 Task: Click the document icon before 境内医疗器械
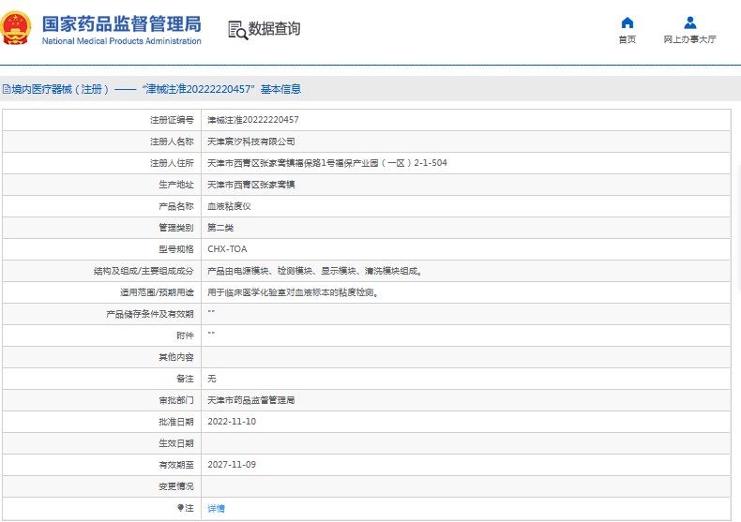pos(7,89)
